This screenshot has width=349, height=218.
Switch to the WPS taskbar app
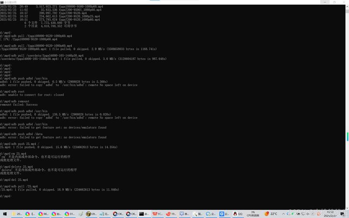point(157,214)
